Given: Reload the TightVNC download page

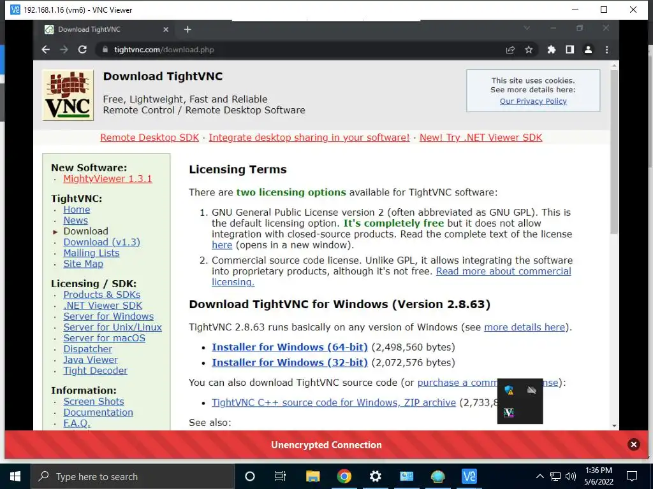Looking at the screenshot, I should (82, 50).
